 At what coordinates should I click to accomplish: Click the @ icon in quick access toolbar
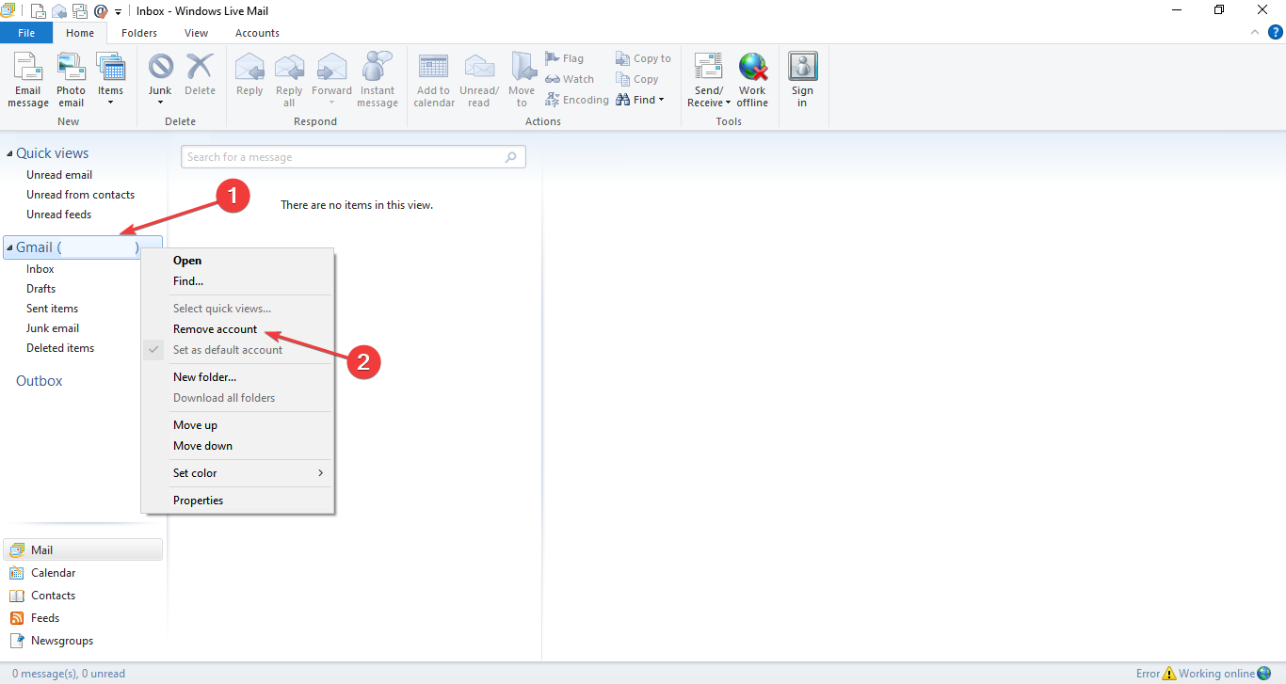click(101, 11)
